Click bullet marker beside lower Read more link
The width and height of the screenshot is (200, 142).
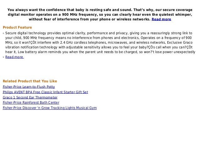click(x=3, y=57)
